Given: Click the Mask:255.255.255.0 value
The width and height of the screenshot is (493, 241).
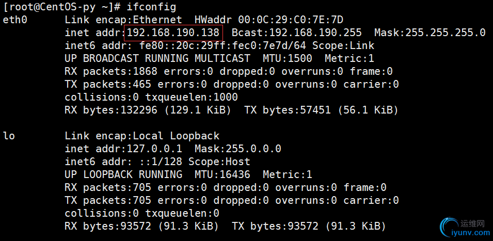Looking at the screenshot, I should click(430, 33).
